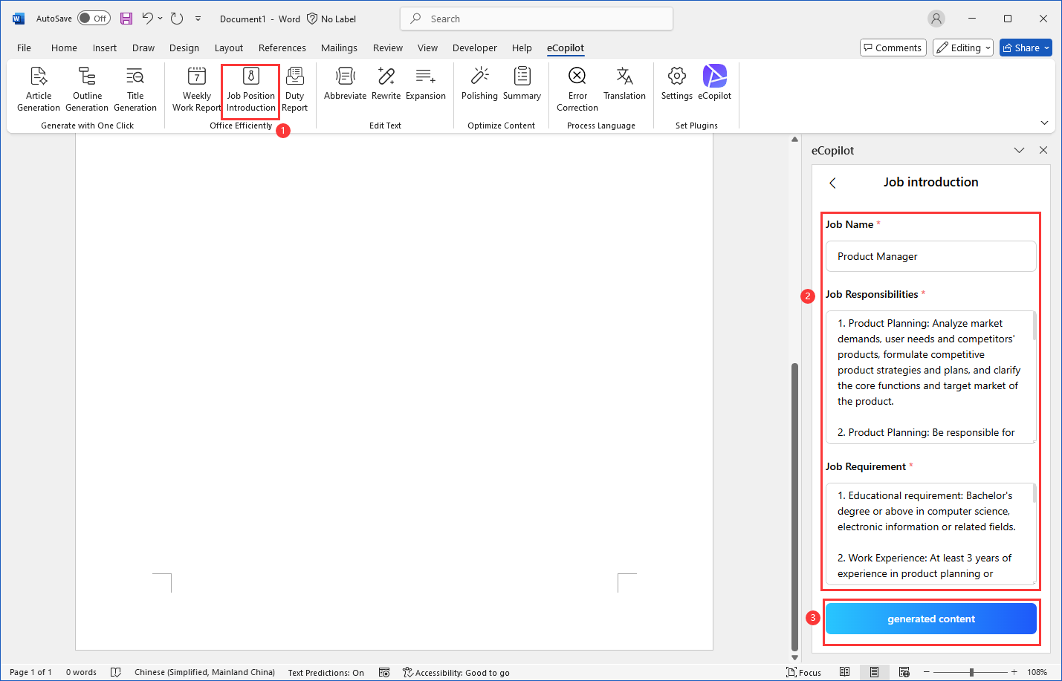Click the back arrow in Job introduction pane

[x=832, y=182]
